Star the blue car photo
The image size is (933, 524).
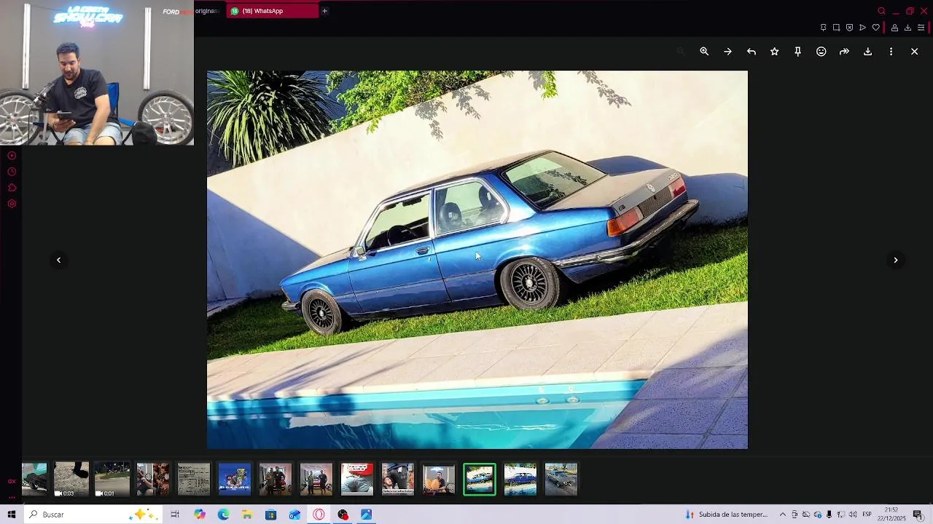coord(775,52)
